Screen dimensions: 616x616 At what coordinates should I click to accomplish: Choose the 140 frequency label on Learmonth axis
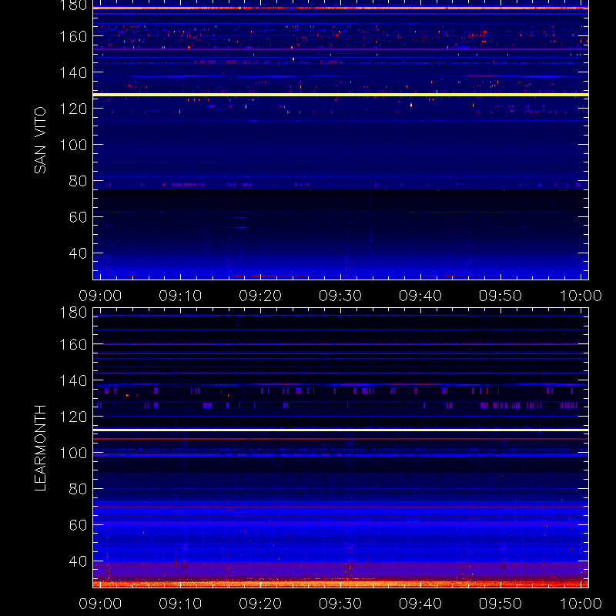coord(73,380)
